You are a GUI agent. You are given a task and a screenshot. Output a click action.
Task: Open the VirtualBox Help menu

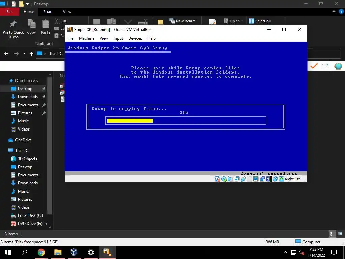click(151, 38)
